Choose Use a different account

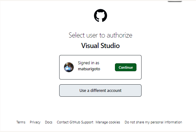coord(100,90)
